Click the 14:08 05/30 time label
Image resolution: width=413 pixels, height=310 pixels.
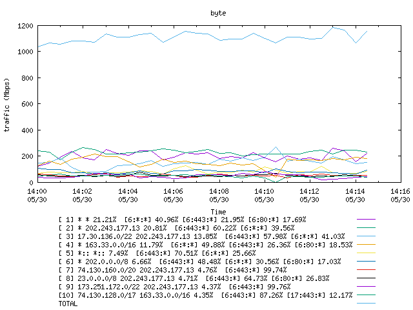point(219,195)
